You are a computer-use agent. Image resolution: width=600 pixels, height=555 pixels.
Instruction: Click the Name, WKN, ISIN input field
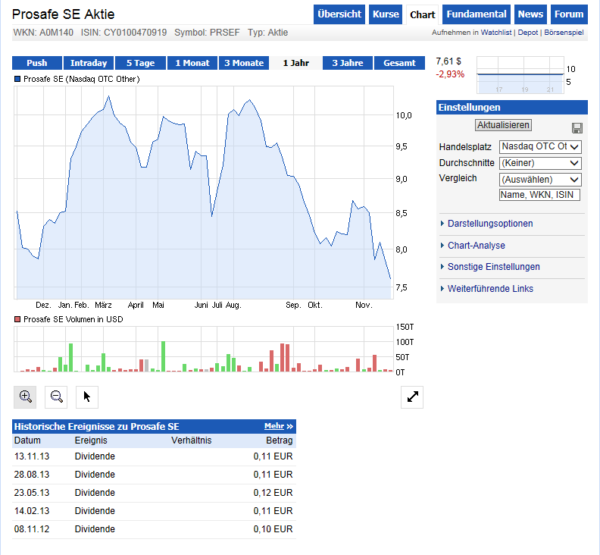point(539,195)
